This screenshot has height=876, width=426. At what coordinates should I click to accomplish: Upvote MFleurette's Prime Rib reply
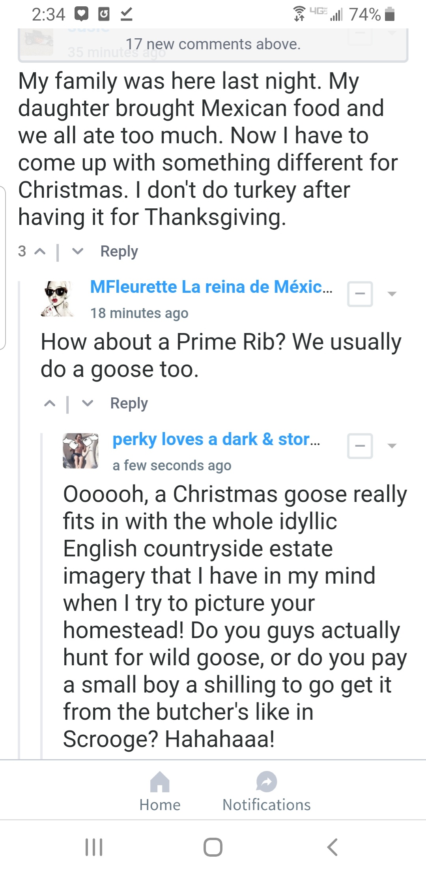coord(50,403)
